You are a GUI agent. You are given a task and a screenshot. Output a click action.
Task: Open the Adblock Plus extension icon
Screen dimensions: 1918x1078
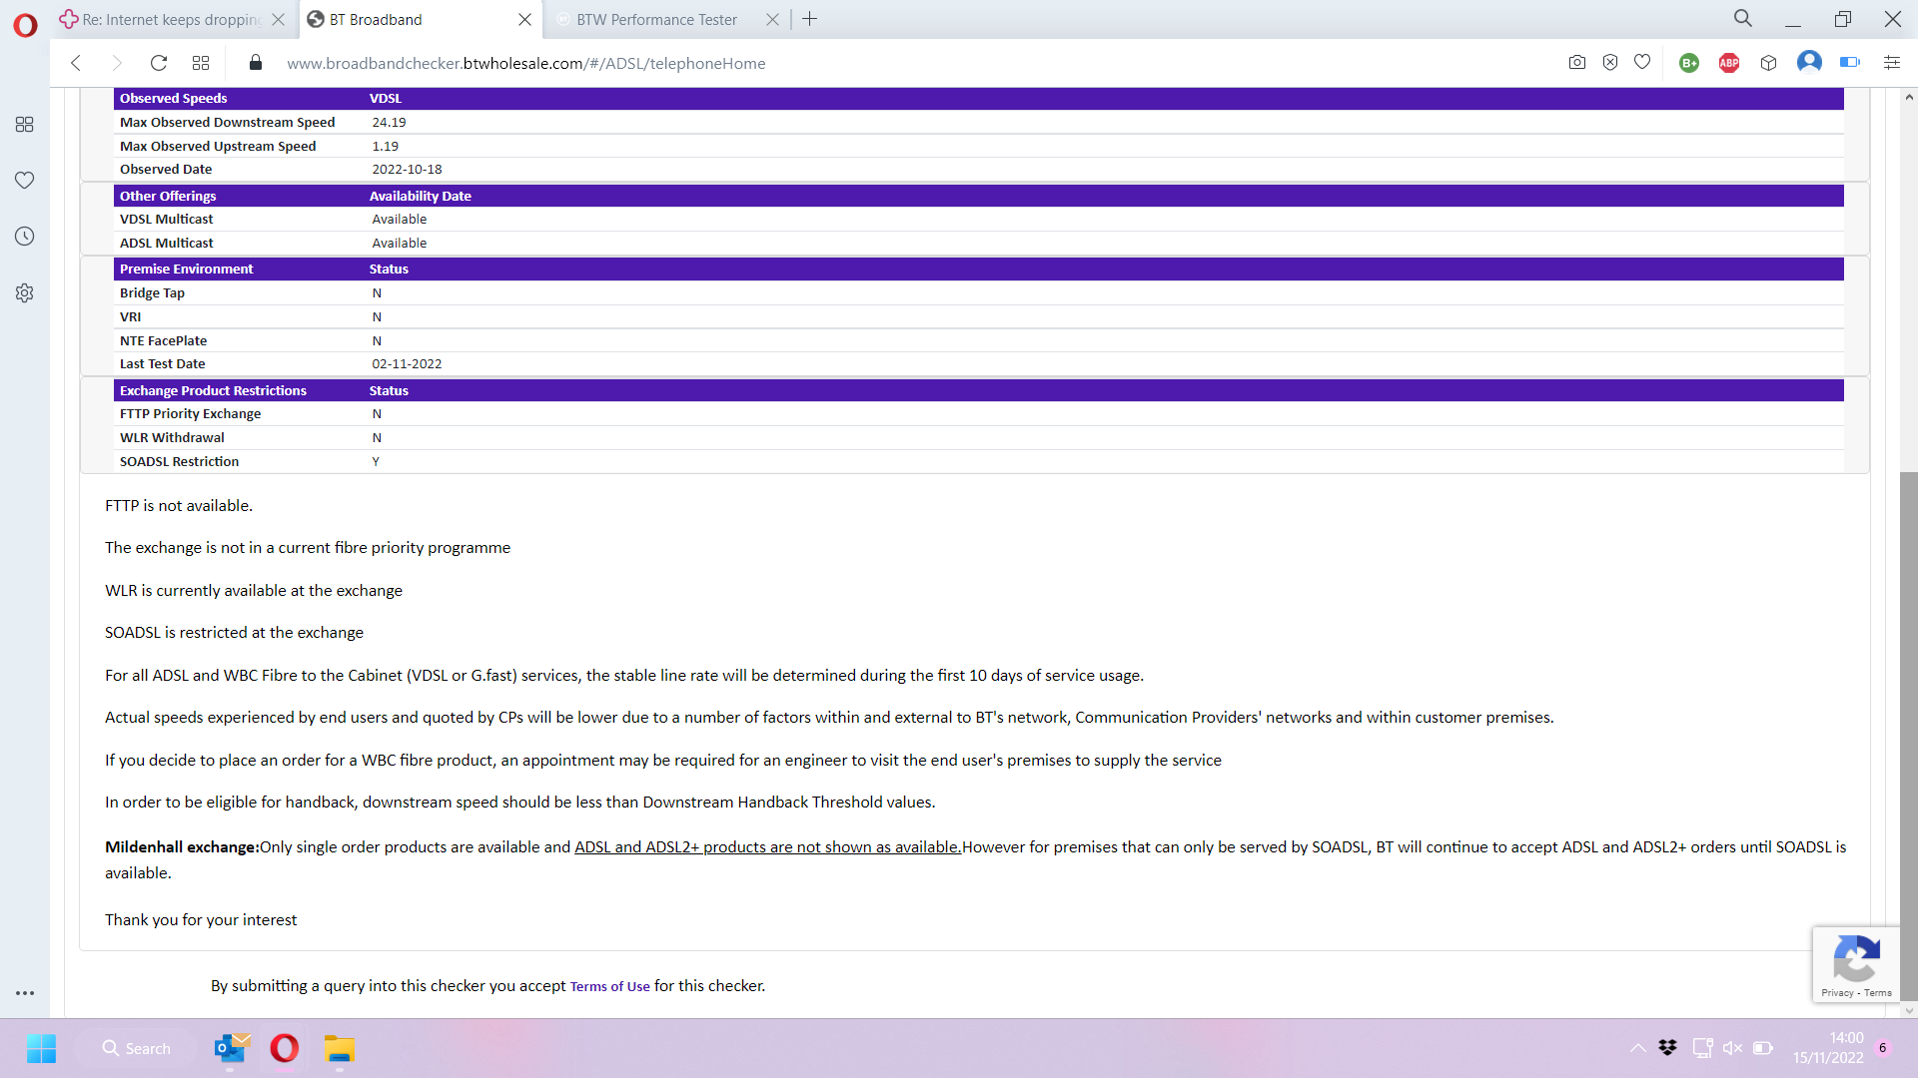1728,63
